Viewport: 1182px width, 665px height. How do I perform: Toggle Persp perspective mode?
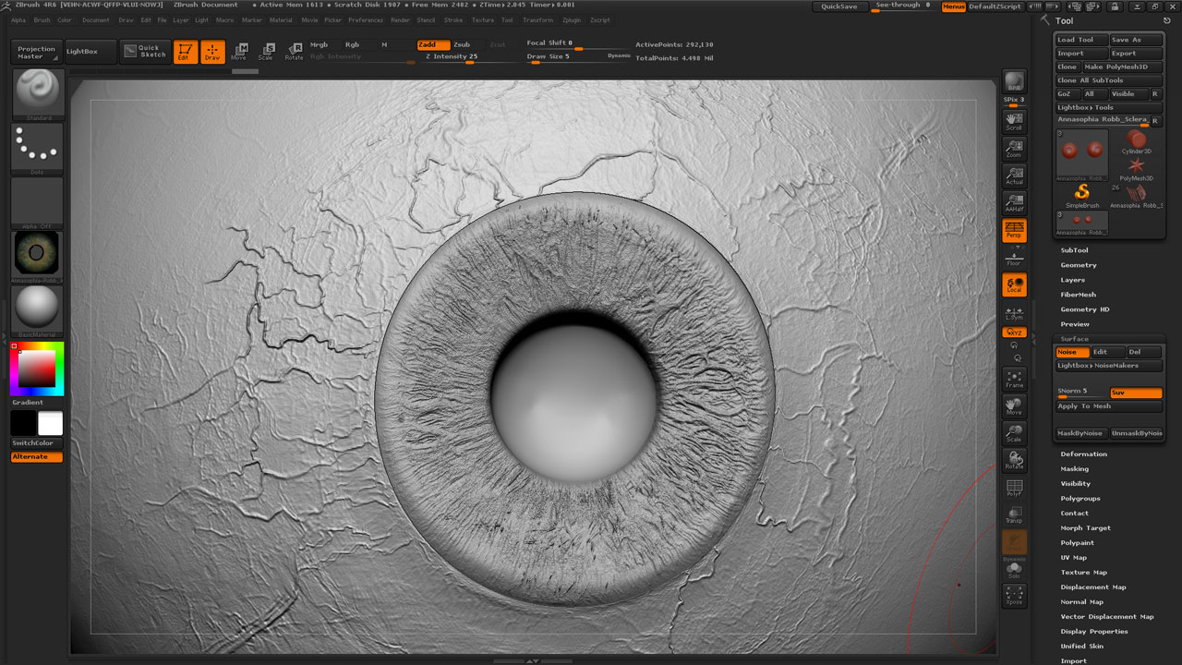[1014, 230]
